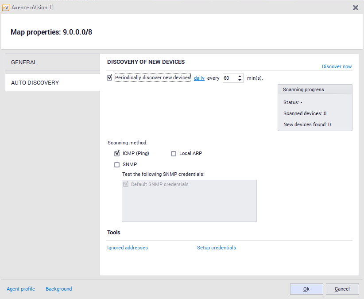Toggle Periodically discover new devices checkbox

[x=110, y=78]
